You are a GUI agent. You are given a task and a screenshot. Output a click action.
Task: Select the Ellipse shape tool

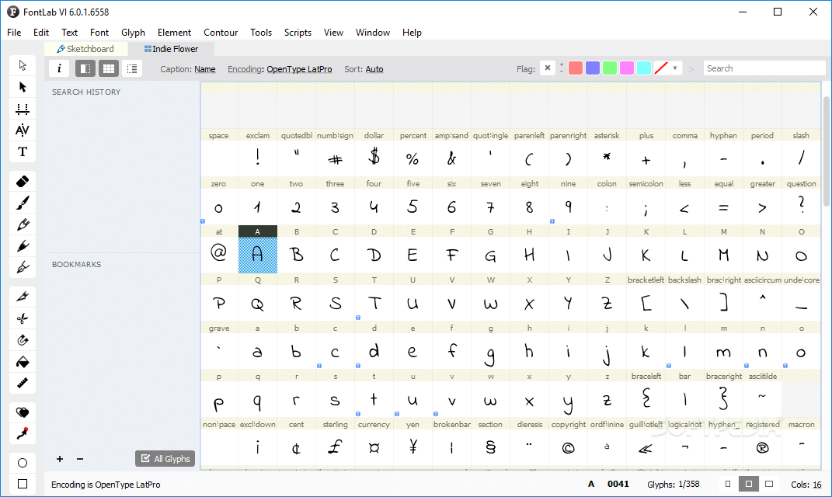(23, 463)
